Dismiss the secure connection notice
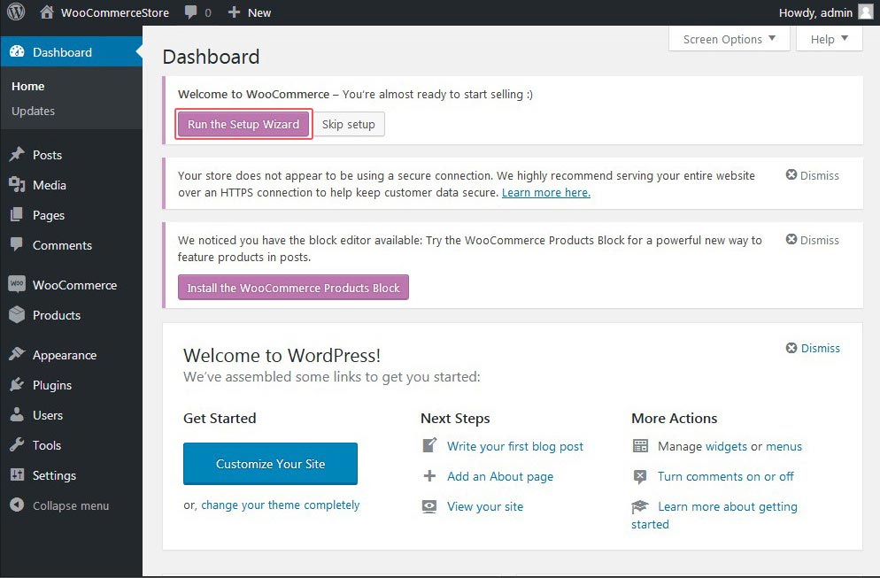The height and width of the screenshot is (578, 880). click(x=811, y=175)
